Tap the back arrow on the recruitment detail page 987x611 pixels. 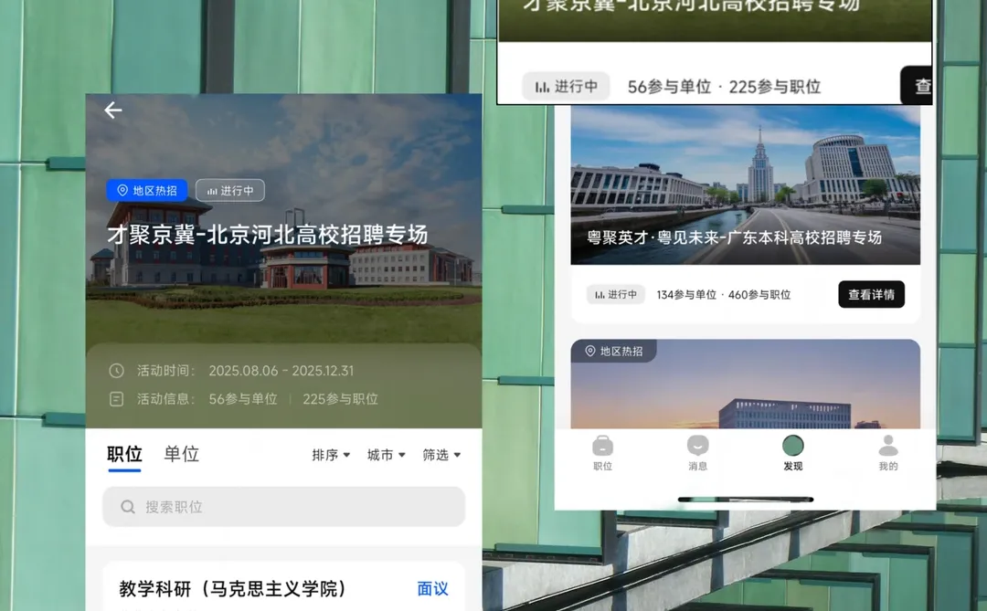click(x=112, y=111)
